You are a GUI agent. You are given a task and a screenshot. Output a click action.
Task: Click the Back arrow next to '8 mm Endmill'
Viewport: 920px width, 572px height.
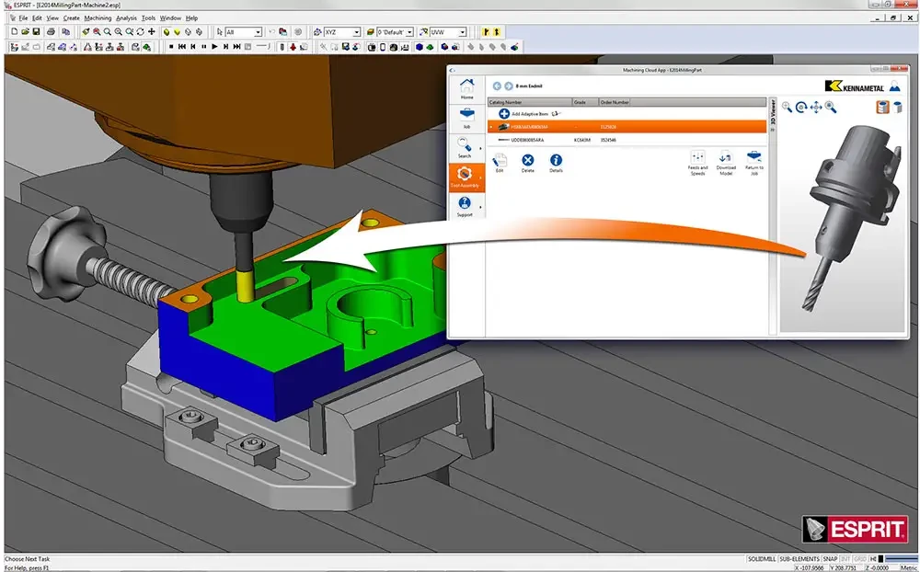click(x=497, y=86)
